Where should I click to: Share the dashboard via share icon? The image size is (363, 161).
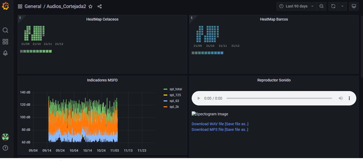100,6
